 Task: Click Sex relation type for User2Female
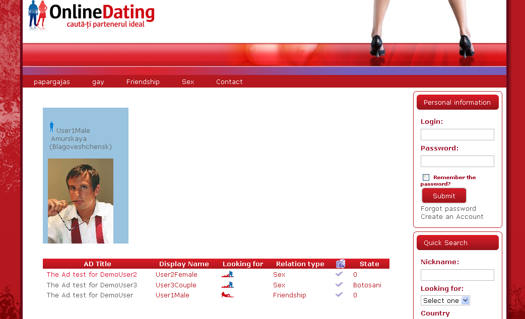(x=279, y=275)
